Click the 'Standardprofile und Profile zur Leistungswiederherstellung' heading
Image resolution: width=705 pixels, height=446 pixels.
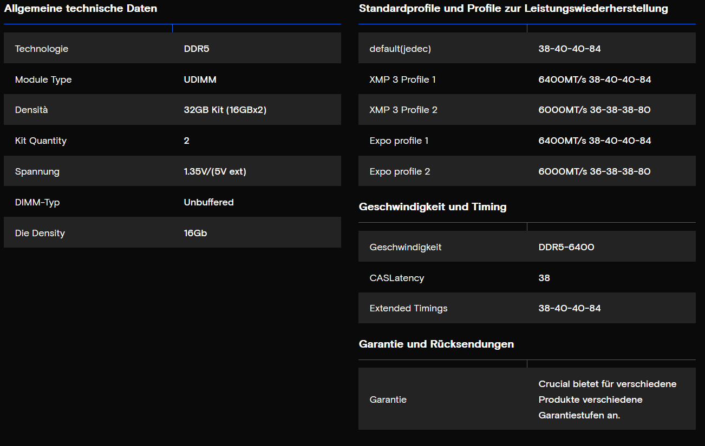[513, 9]
